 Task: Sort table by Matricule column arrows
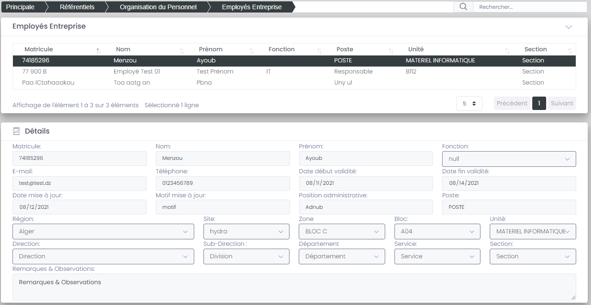[x=98, y=50]
